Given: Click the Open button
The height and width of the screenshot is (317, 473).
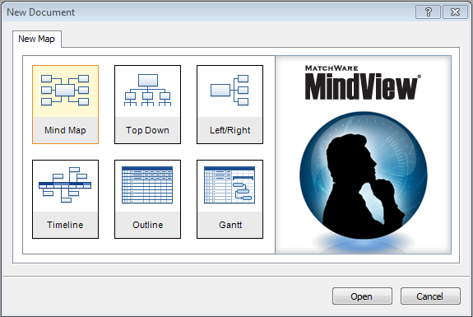Looking at the screenshot, I should [362, 296].
